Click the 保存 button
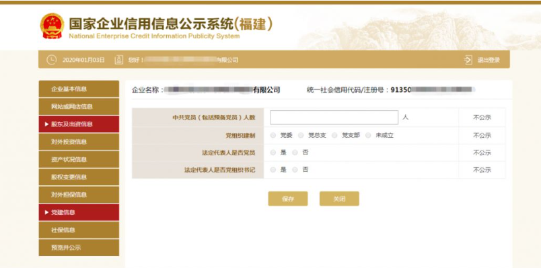Image resolution: width=541 pixels, height=268 pixels. pyautogui.click(x=288, y=199)
